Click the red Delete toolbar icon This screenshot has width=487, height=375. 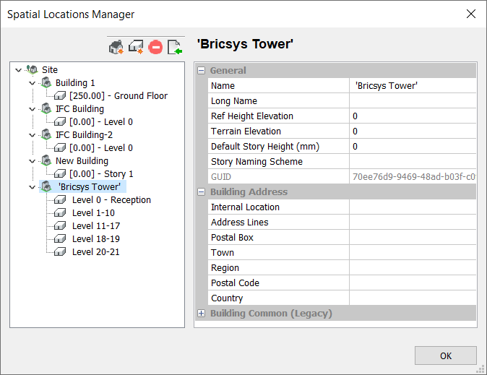[155, 48]
